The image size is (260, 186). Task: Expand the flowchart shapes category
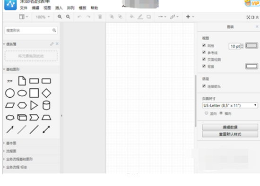pos(11,151)
